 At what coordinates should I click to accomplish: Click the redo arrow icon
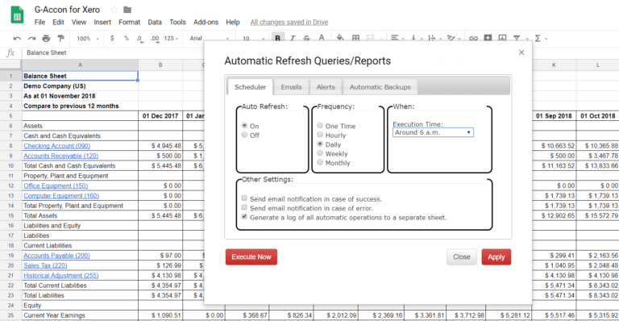click(x=31, y=38)
